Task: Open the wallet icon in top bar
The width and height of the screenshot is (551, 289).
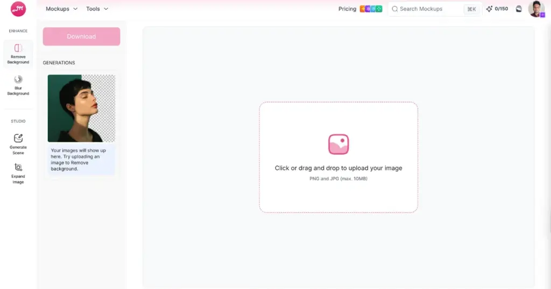Action: pos(519,9)
